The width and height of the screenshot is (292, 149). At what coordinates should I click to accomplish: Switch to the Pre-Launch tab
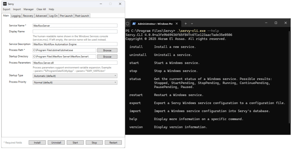66,16
